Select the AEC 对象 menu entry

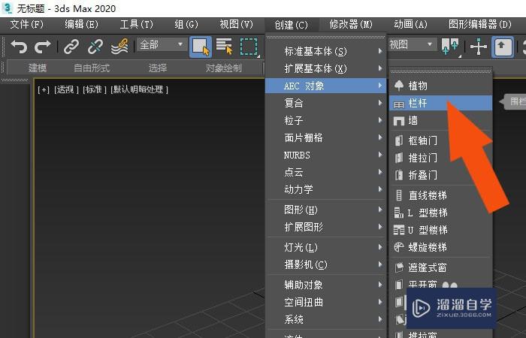point(325,86)
